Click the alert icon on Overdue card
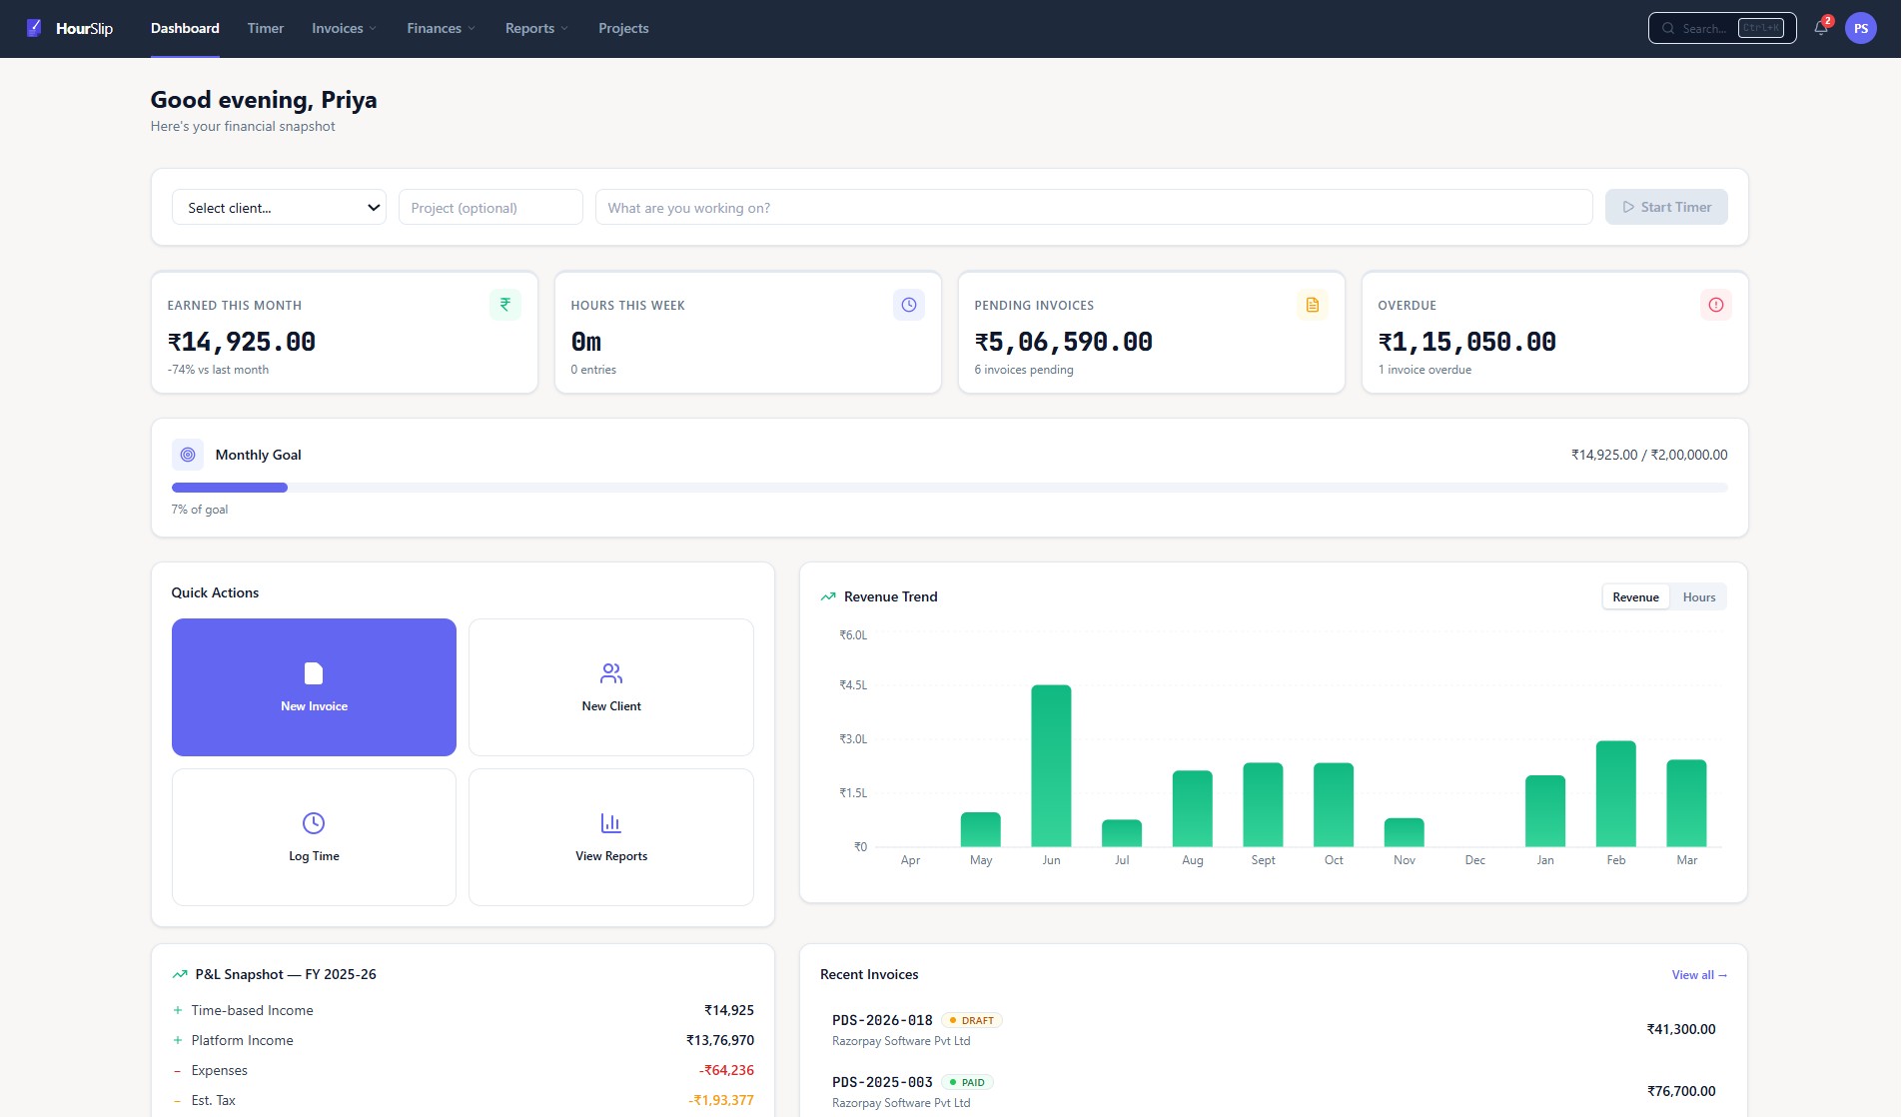Screen dimensions: 1903x1117 (1715, 305)
